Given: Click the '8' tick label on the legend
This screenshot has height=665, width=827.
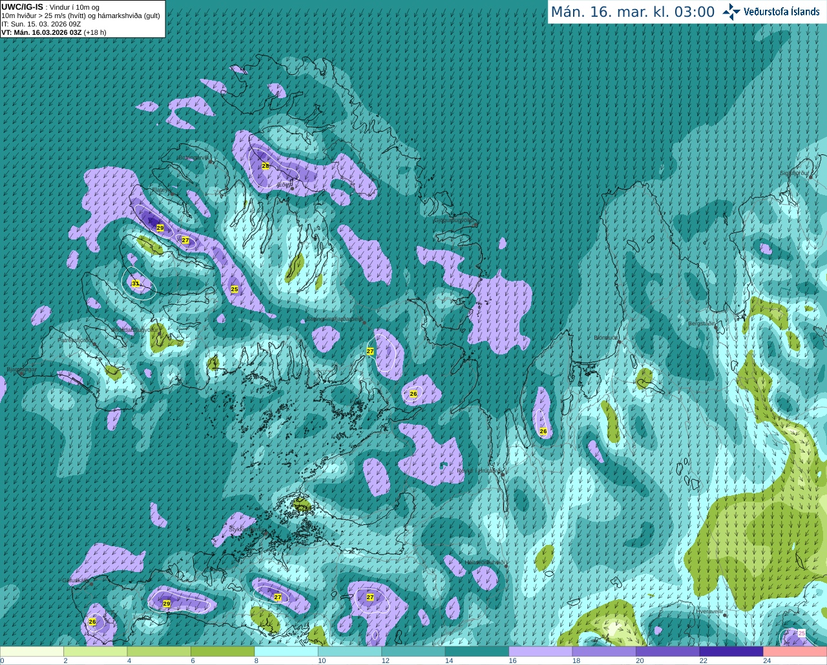Looking at the screenshot, I should 256,660.
